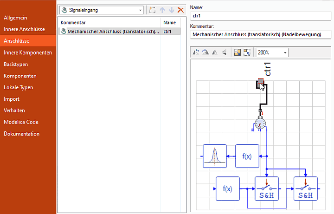The height and width of the screenshot is (214, 334).
Task: Delete connector with the red X
Action: (180, 10)
